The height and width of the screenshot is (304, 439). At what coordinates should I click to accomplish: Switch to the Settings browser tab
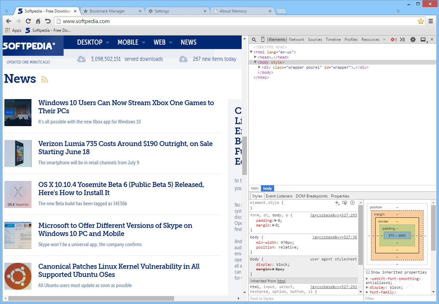pos(178,11)
